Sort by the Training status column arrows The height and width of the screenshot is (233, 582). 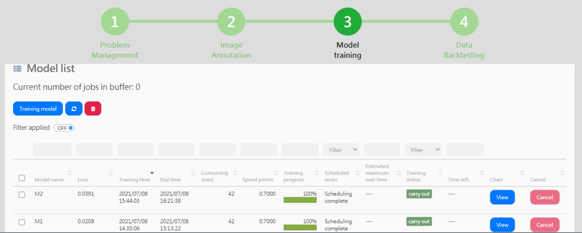coord(440,173)
